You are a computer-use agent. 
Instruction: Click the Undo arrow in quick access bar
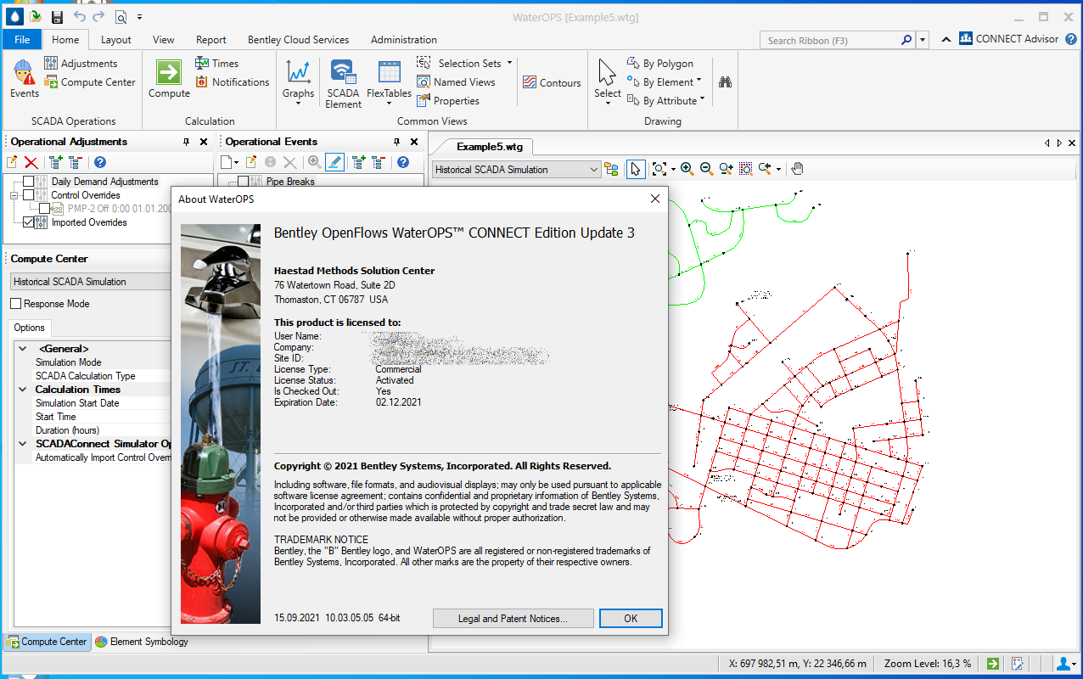click(80, 17)
